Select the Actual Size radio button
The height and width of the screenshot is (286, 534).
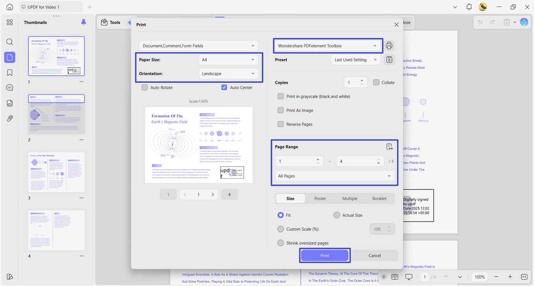(337, 215)
